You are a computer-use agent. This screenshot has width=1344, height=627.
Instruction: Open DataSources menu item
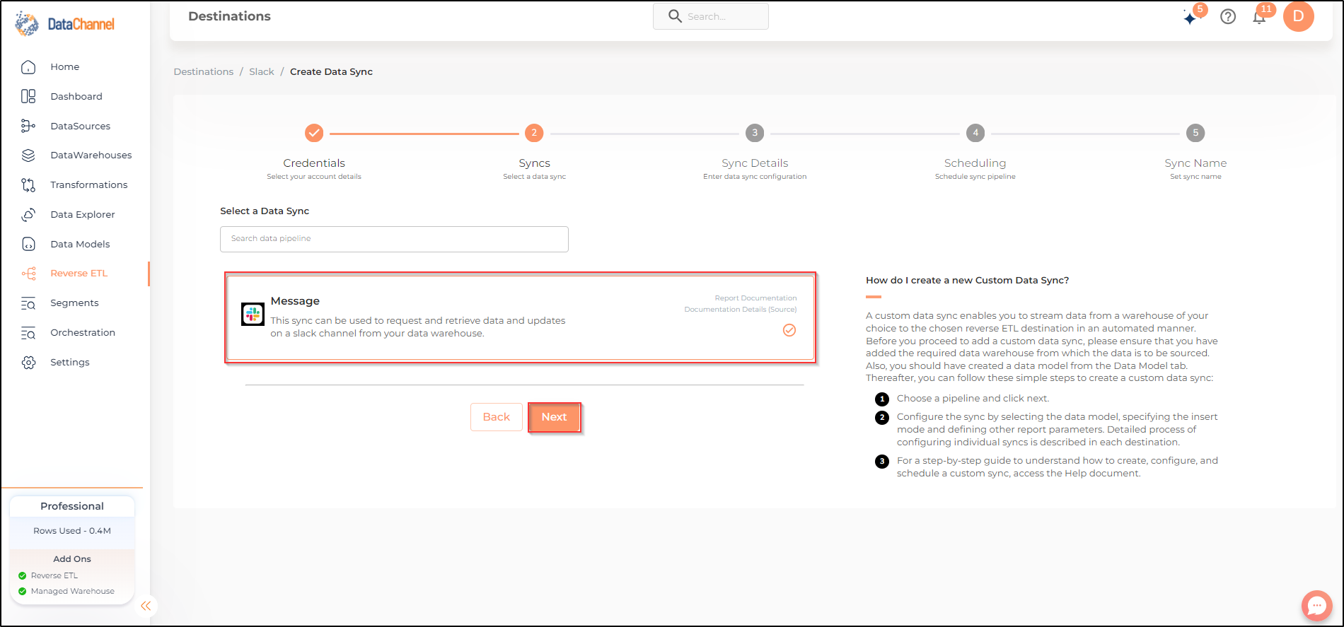tap(81, 127)
